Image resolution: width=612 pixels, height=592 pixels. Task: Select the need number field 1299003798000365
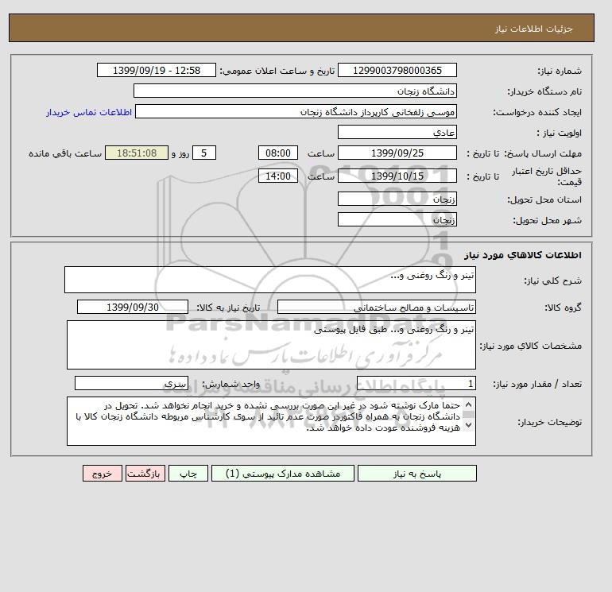point(397,70)
